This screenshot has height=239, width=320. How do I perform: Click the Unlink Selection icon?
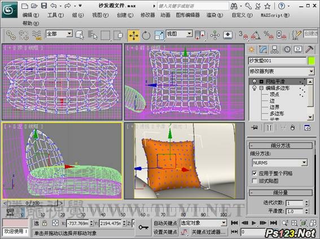pyautogui.click(x=24, y=35)
